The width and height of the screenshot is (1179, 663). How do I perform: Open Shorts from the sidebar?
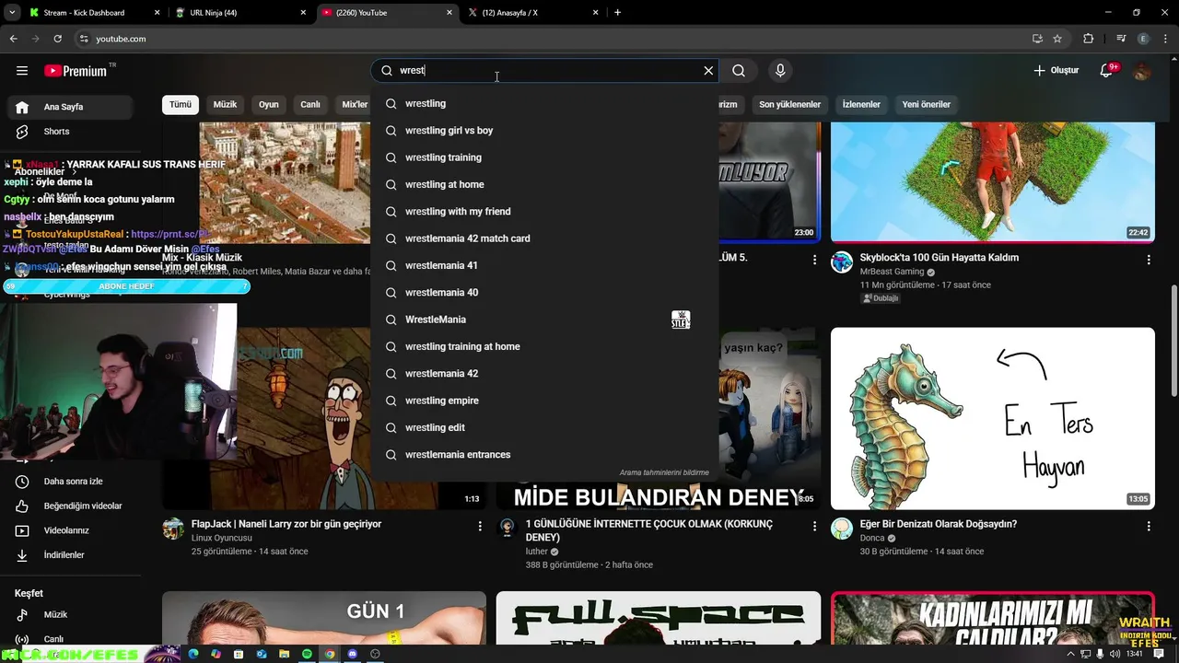tap(71, 132)
